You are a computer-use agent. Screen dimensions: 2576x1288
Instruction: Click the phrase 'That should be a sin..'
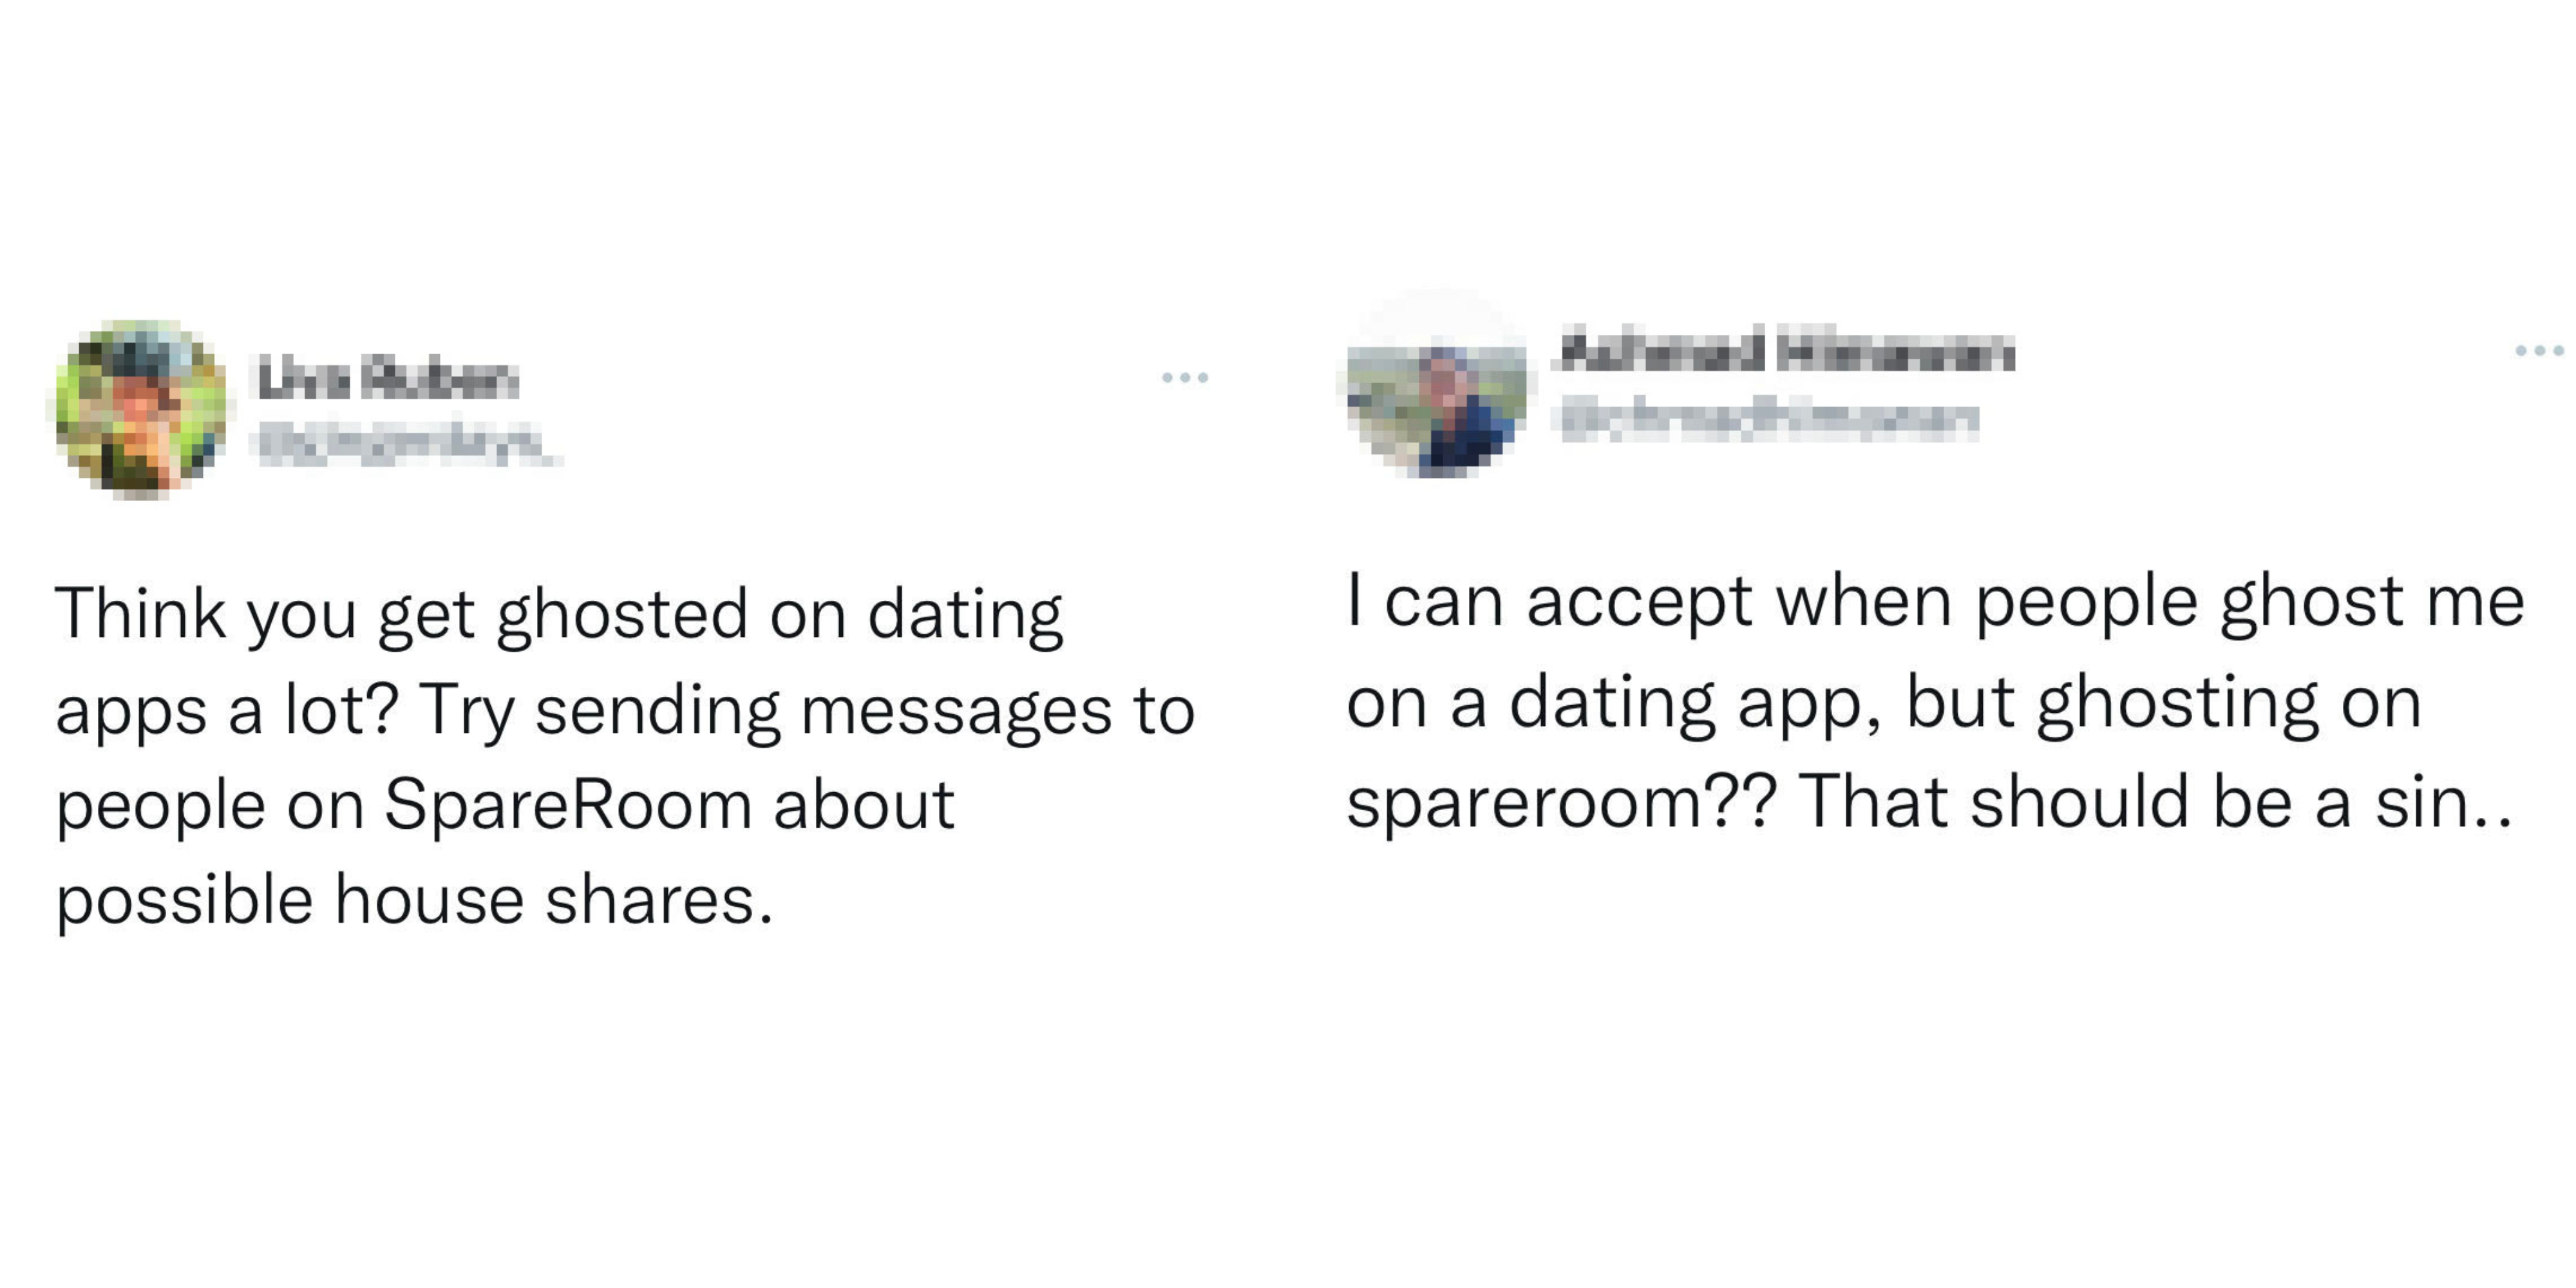click(2154, 802)
